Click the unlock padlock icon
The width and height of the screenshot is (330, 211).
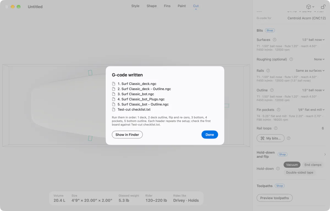pyautogui.click(x=323, y=7)
